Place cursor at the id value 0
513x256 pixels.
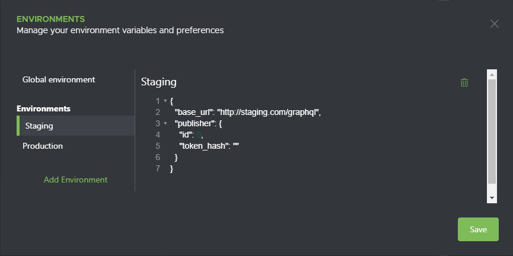click(x=199, y=135)
